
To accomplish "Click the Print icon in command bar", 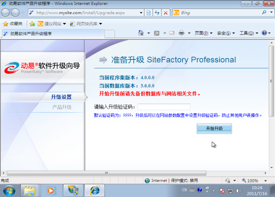I will [x=181, y=33].
